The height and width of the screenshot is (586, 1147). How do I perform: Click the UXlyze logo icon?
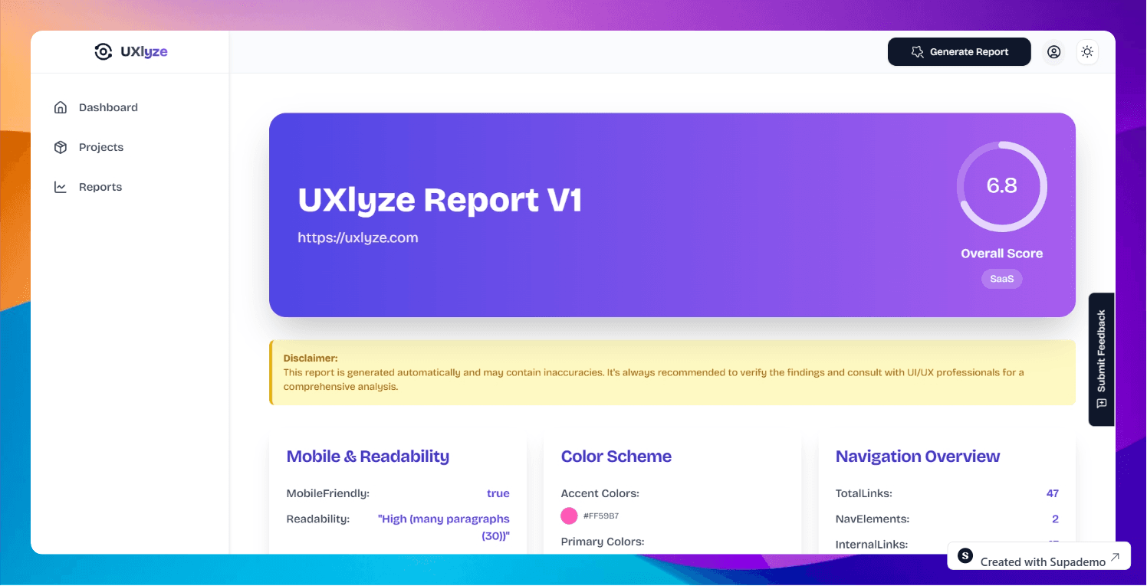[104, 51]
